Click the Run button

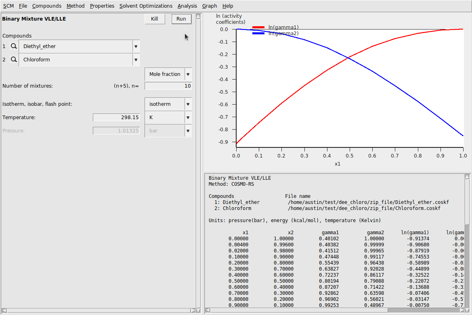(x=181, y=19)
